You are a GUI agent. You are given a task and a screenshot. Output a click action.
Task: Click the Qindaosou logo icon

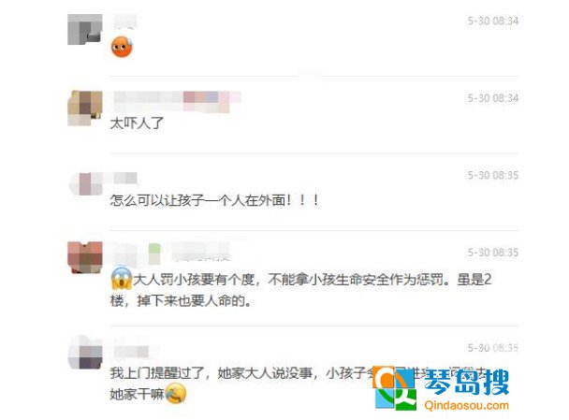[395, 388]
